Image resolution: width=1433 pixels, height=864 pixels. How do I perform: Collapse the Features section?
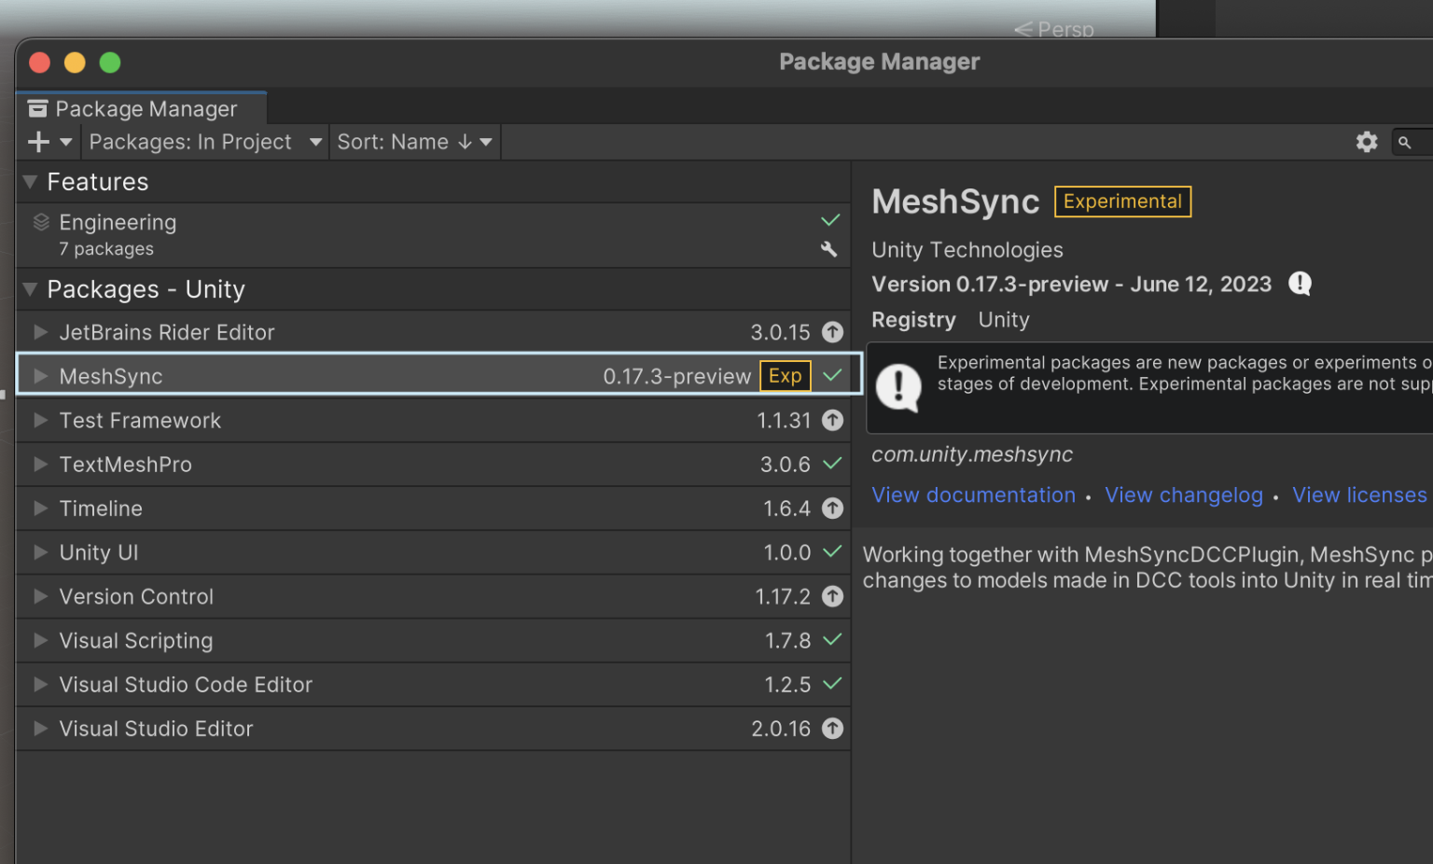pyautogui.click(x=31, y=182)
